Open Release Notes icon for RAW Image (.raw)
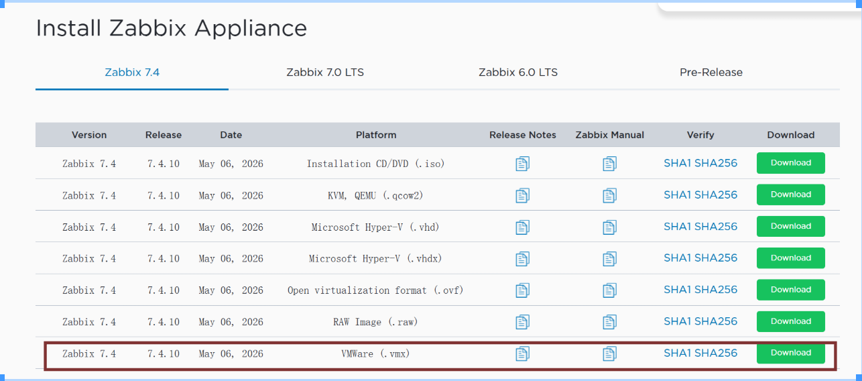This screenshot has width=862, height=381. click(523, 321)
